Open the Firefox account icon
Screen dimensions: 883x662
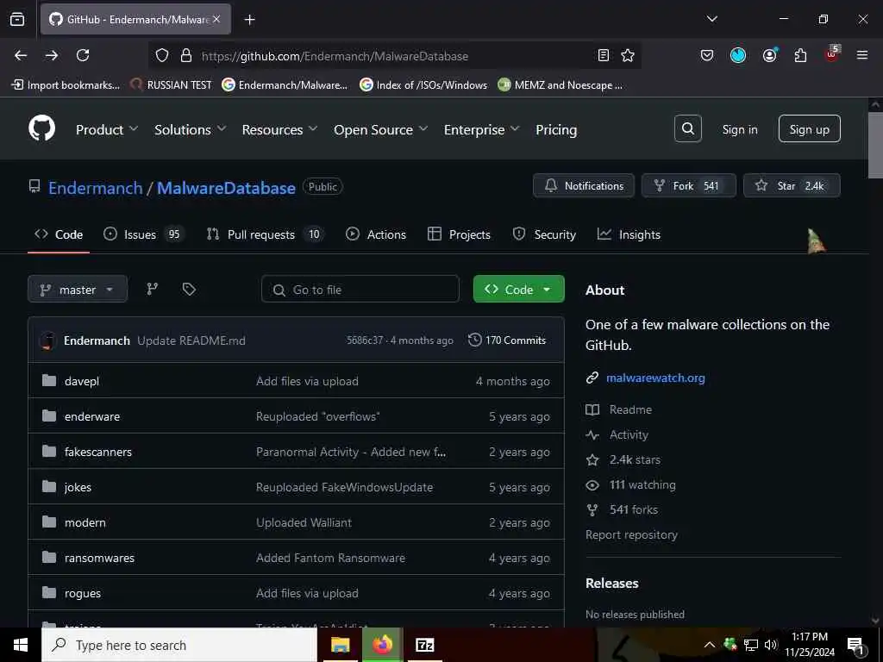click(769, 55)
